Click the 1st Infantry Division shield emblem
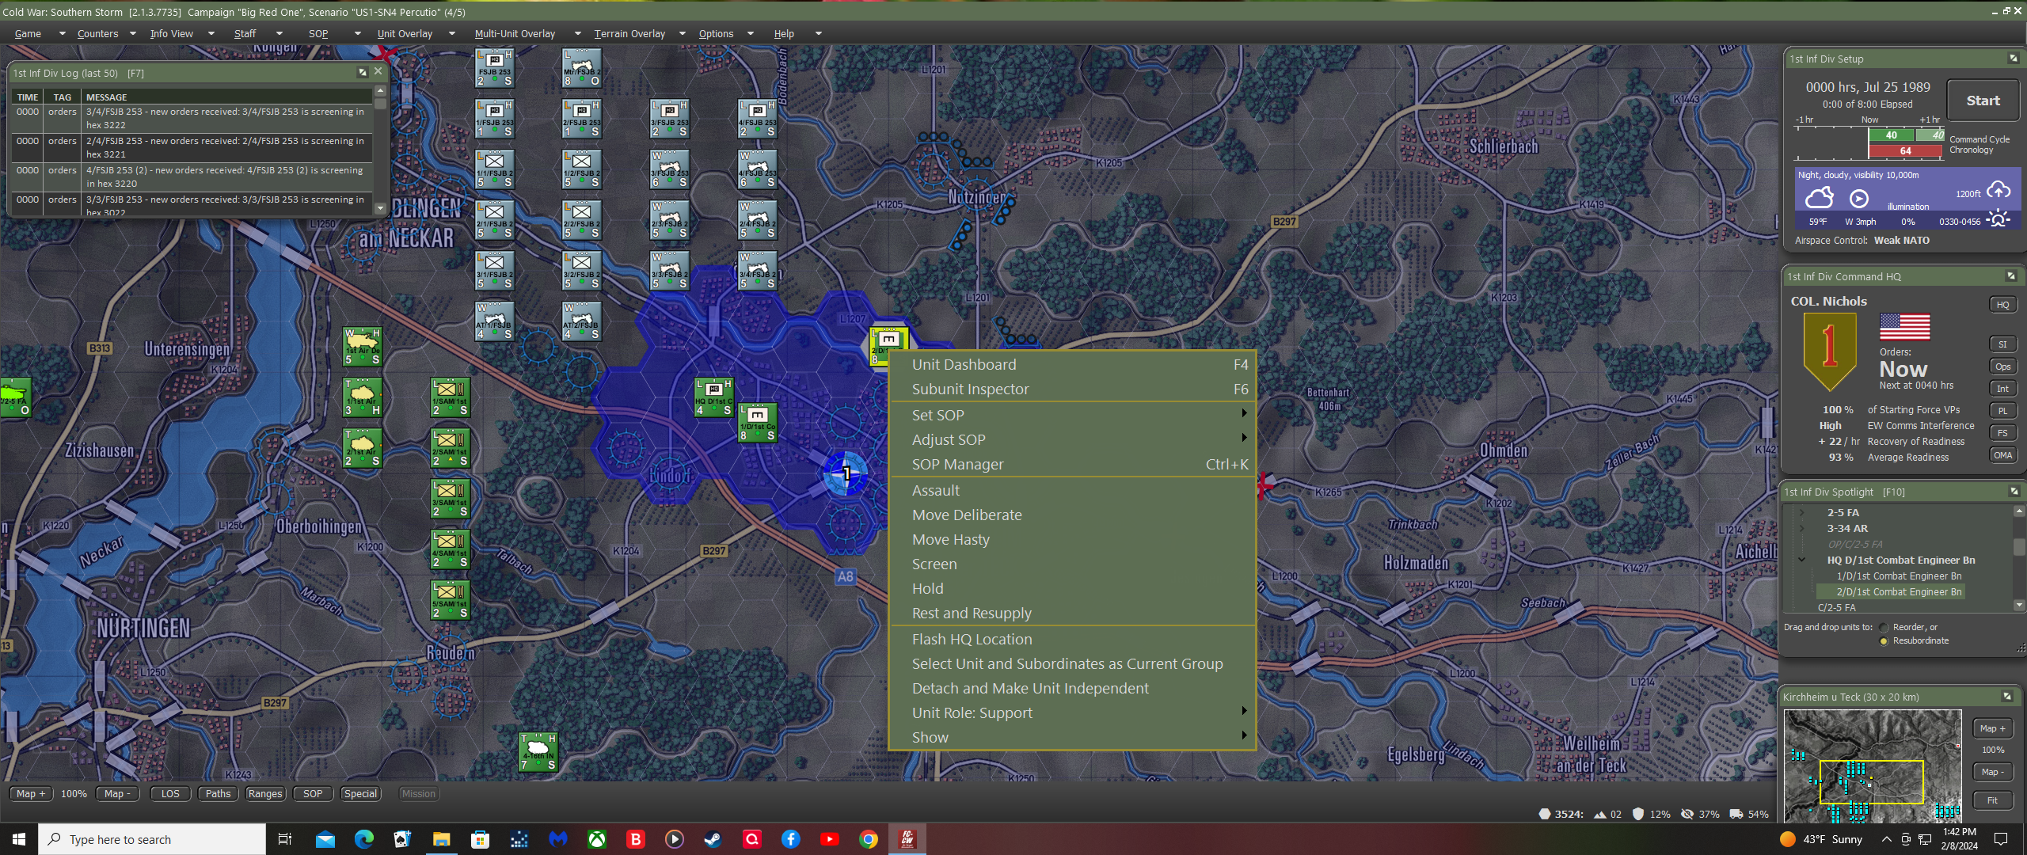The image size is (2027, 855). tap(1830, 351)
